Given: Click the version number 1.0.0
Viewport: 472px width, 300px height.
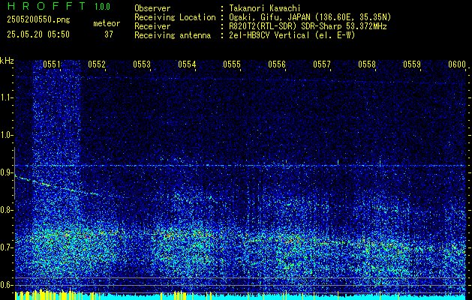Looking at the screenshot, I should point(102,6).
